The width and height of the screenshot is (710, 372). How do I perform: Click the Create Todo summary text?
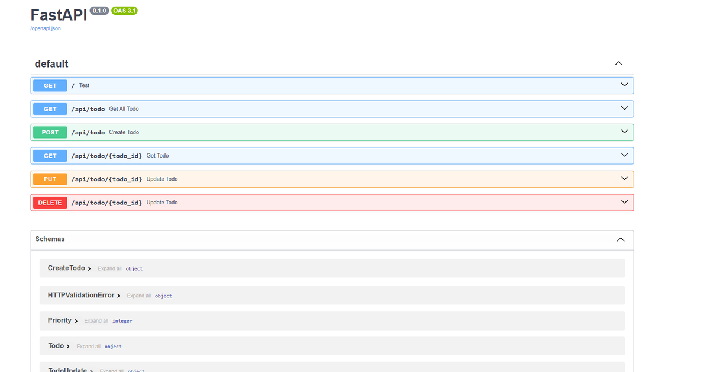[x=124, y=132]
